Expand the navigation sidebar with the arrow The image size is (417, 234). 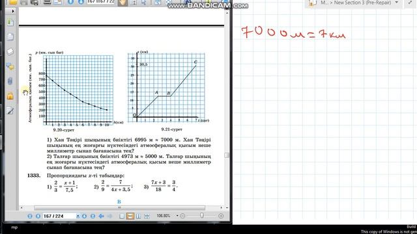point(13,11)
